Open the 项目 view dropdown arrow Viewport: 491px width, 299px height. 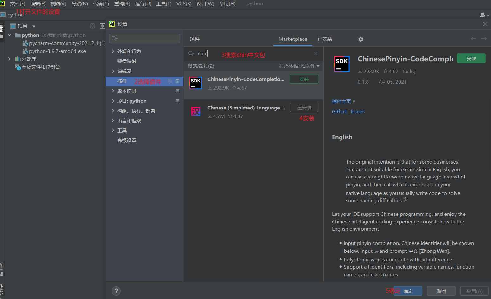34,26
